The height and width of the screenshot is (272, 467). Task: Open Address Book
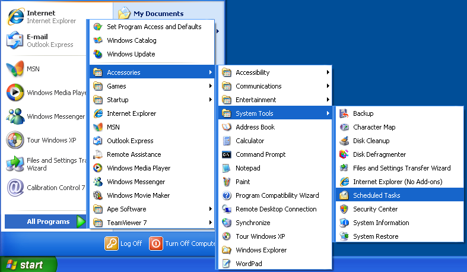coord(275,127)
